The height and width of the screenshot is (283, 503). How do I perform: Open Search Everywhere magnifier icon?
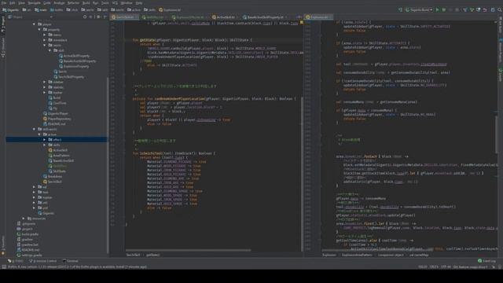coord(500,10)
